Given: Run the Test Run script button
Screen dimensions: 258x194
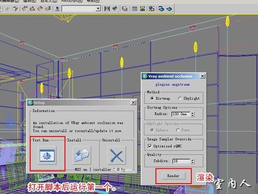Looking at the screenshot, I should (47, 155).
